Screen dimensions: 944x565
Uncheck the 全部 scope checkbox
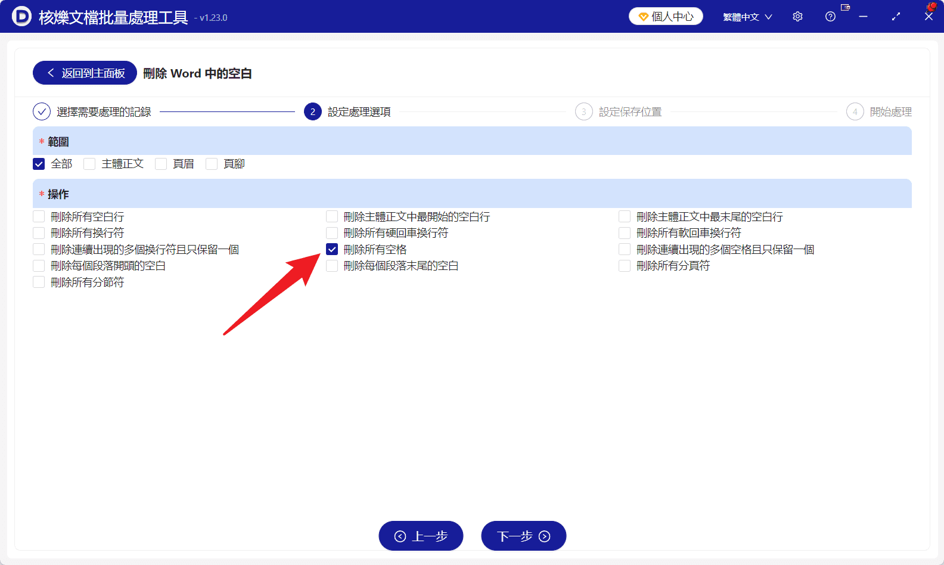(39, 164)
